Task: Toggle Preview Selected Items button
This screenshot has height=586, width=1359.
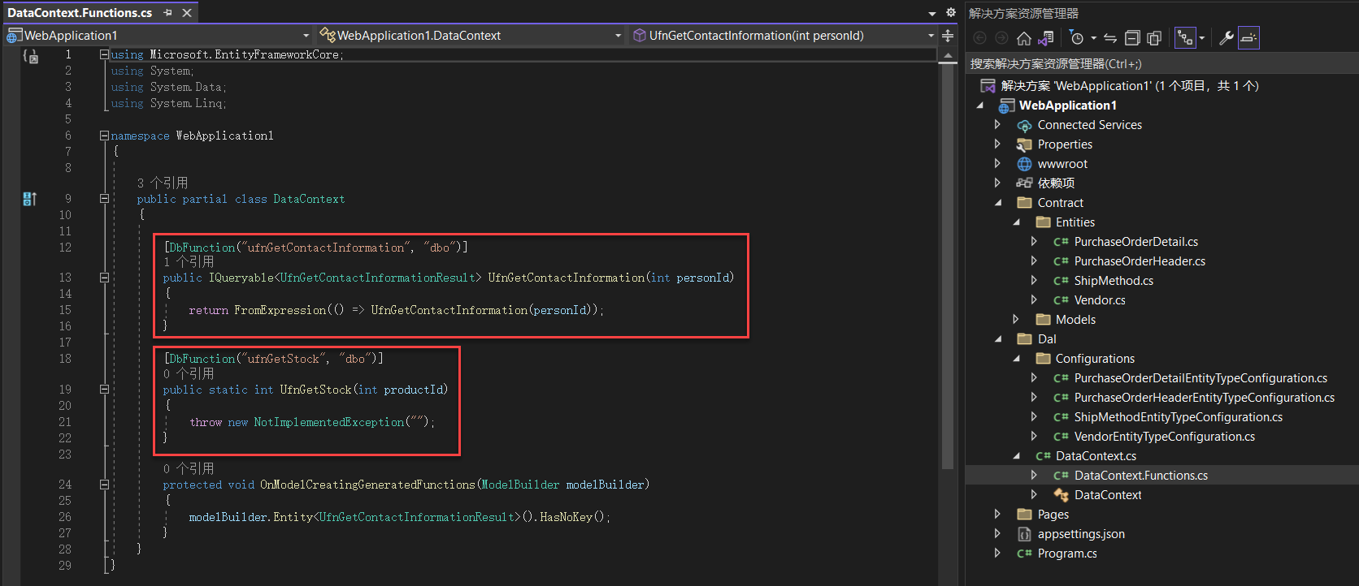Action: coord(1248,38)
